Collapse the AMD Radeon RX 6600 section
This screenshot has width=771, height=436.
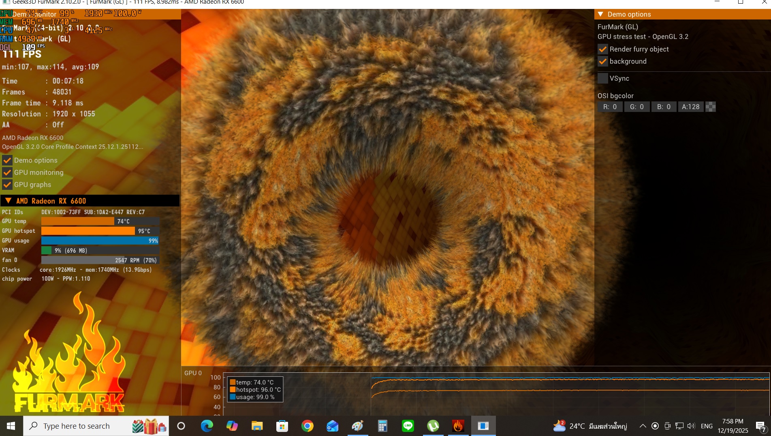click(8, 201)
